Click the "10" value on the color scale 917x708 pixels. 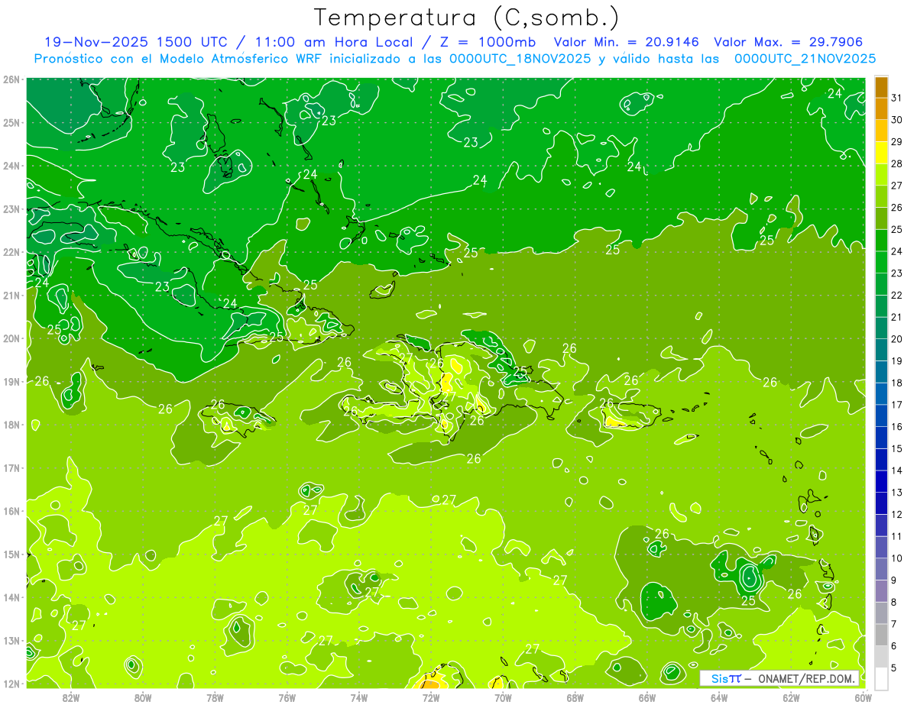point(896,558)
